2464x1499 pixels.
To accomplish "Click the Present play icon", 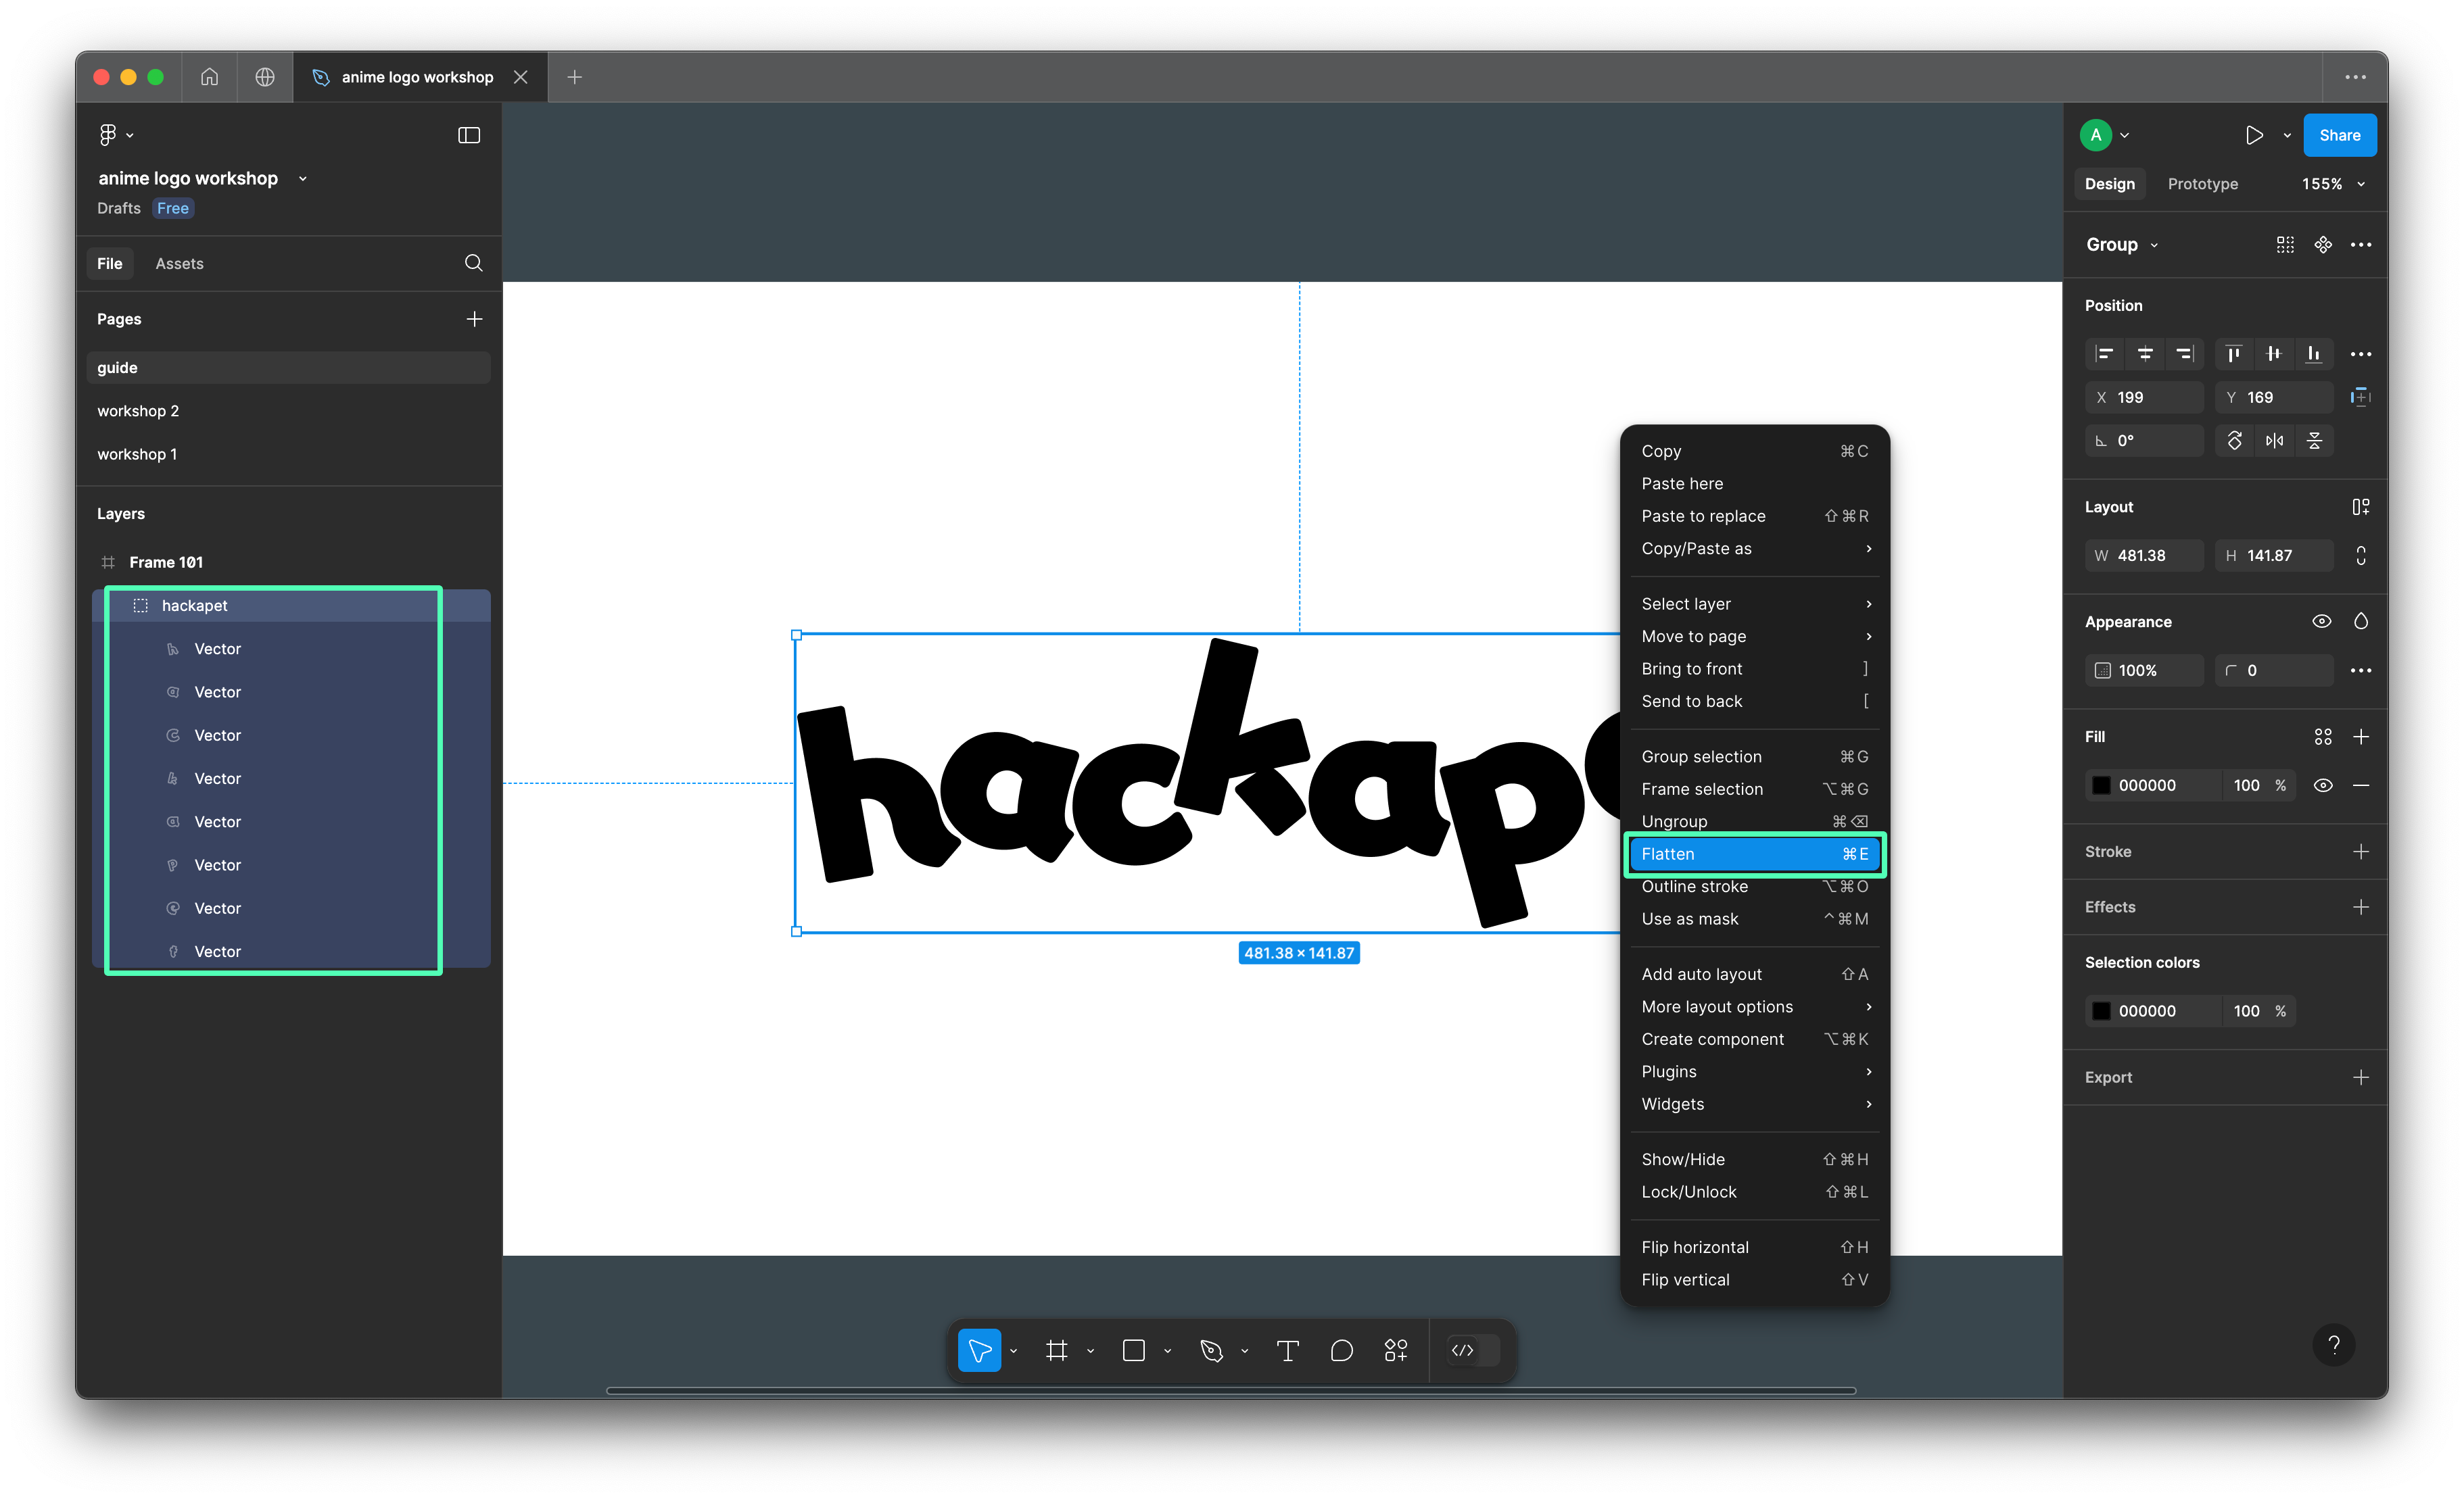I will [2254, 135].
